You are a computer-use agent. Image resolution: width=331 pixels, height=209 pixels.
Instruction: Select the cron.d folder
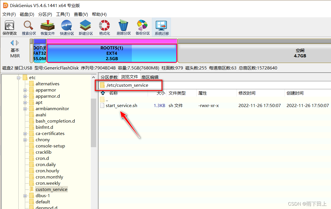(x=42, y=158)
